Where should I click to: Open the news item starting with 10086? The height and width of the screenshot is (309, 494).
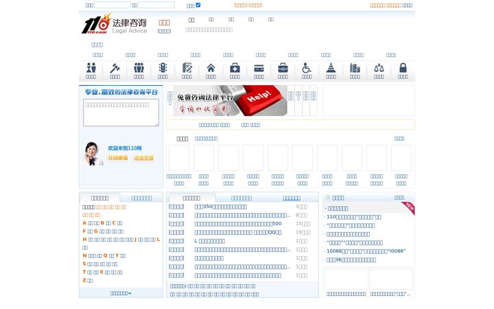click(366, 251)
